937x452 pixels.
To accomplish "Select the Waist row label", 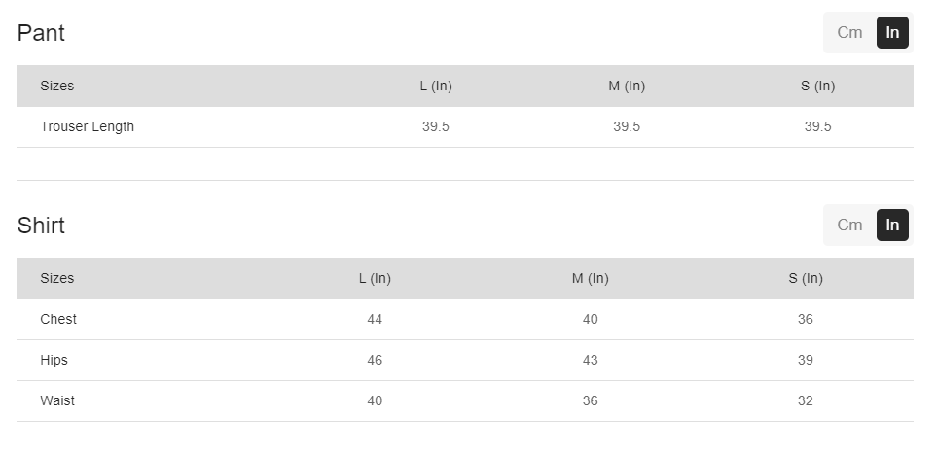I will tap(57, 400).
